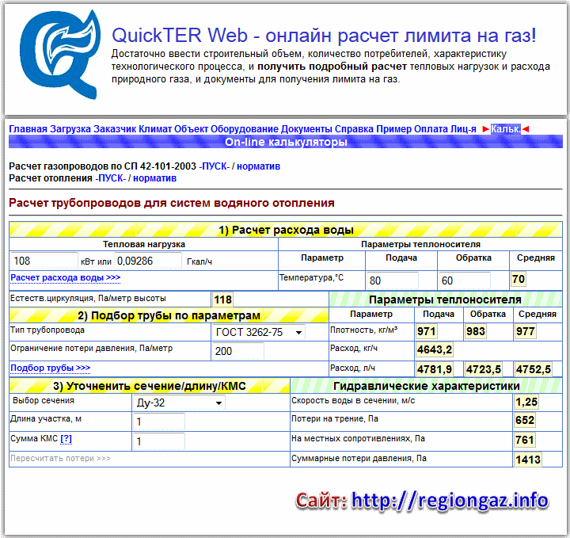The width and height of the screenshot is (570, 538).
Task: Click ПУСК link for gas pipeline calculation
Action: click(x=215, y=166)
